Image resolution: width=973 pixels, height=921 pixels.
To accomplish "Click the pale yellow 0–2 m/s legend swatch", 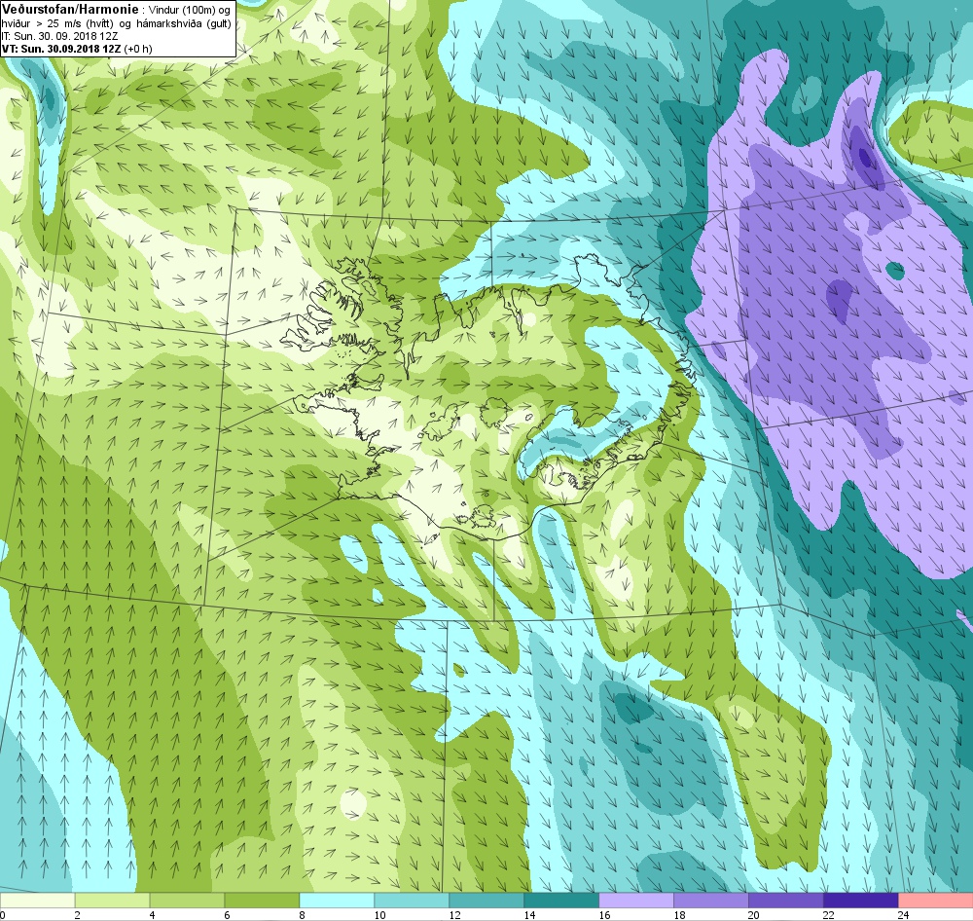I will coord(37,901).
